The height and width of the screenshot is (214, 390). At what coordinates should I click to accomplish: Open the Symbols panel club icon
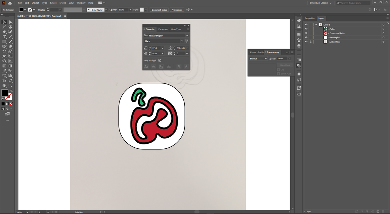click(299, 46)
